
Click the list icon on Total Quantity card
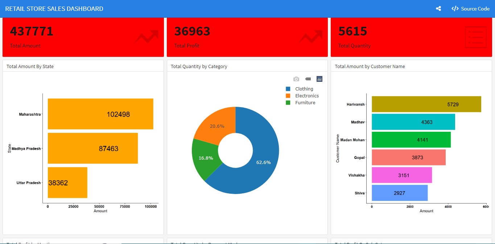pos(475,37)
